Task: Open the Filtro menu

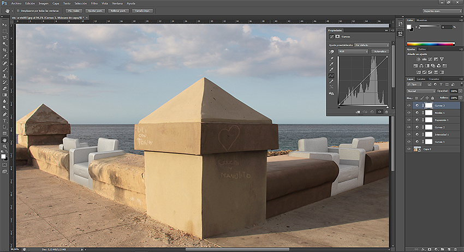Action: tap(94, 3)
